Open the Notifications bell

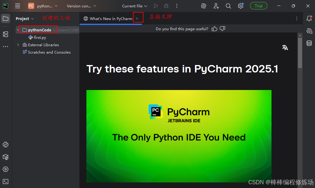309,18
